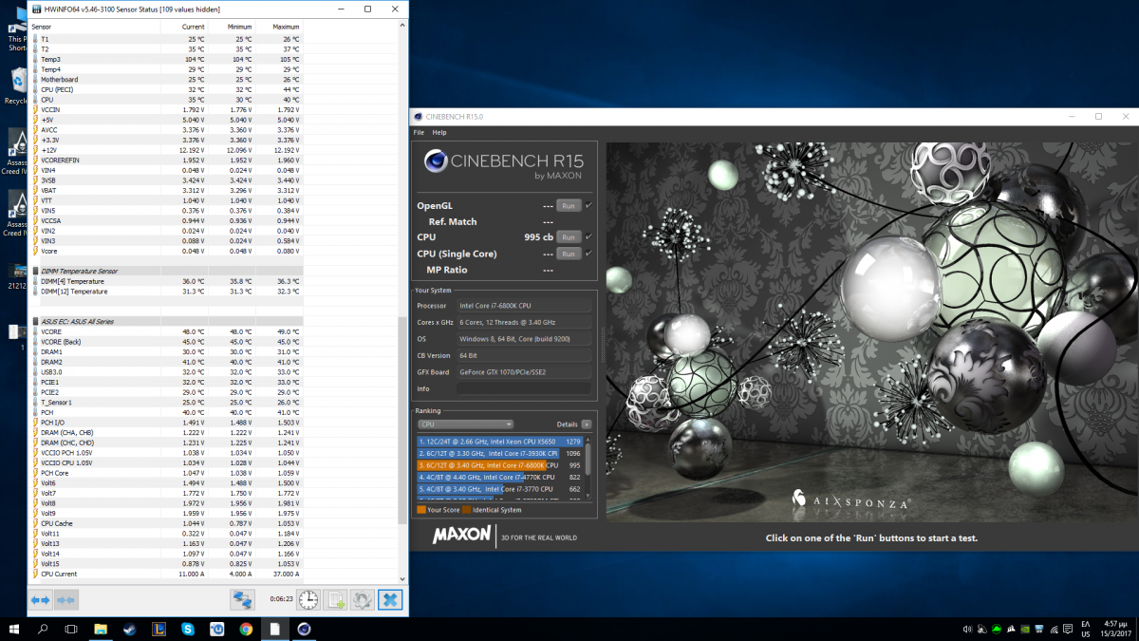
Task: Open Cinebench Help menu
Action: (439, 132)
